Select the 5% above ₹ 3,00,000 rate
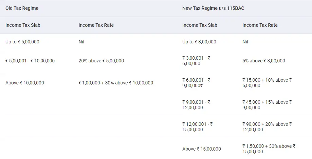The height and width of the screenshot is (159, 312). pos(264,61)
